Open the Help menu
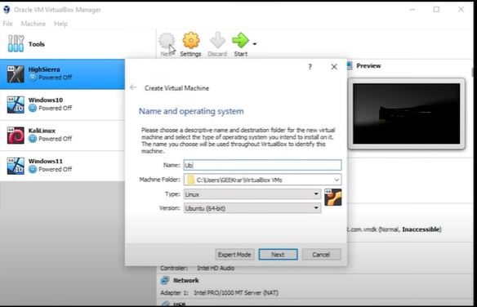Image resolution: width=477 pixels, height=307 pixels. pyautogui.click(x=60, y=24)
